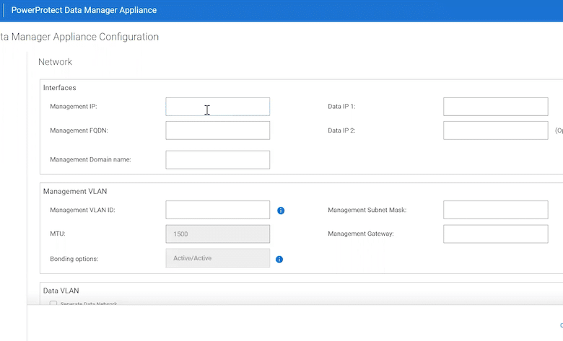This screenshot has width=563, height=341.
Task: Click the Management VLAN group label
Action: point(75,192)
